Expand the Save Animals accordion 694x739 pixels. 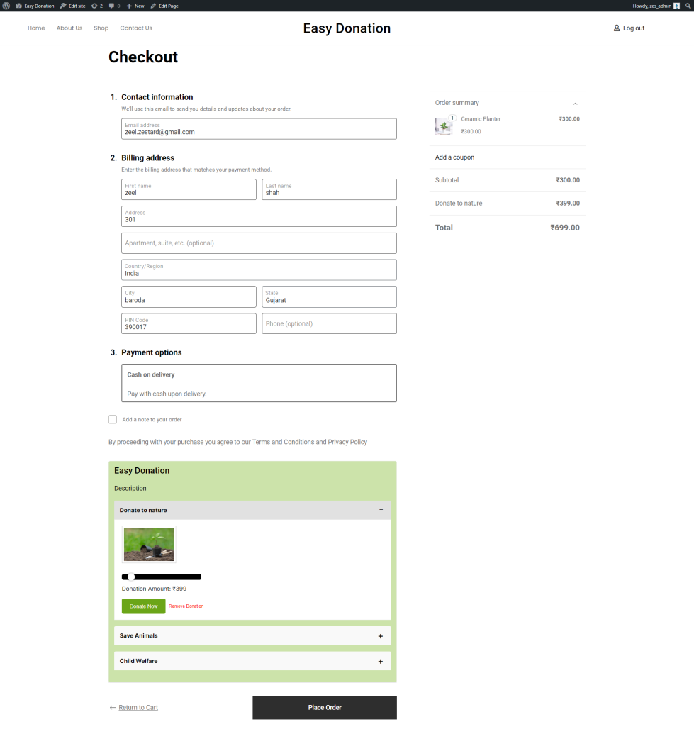pyautogui.click(x=252, y=635)
